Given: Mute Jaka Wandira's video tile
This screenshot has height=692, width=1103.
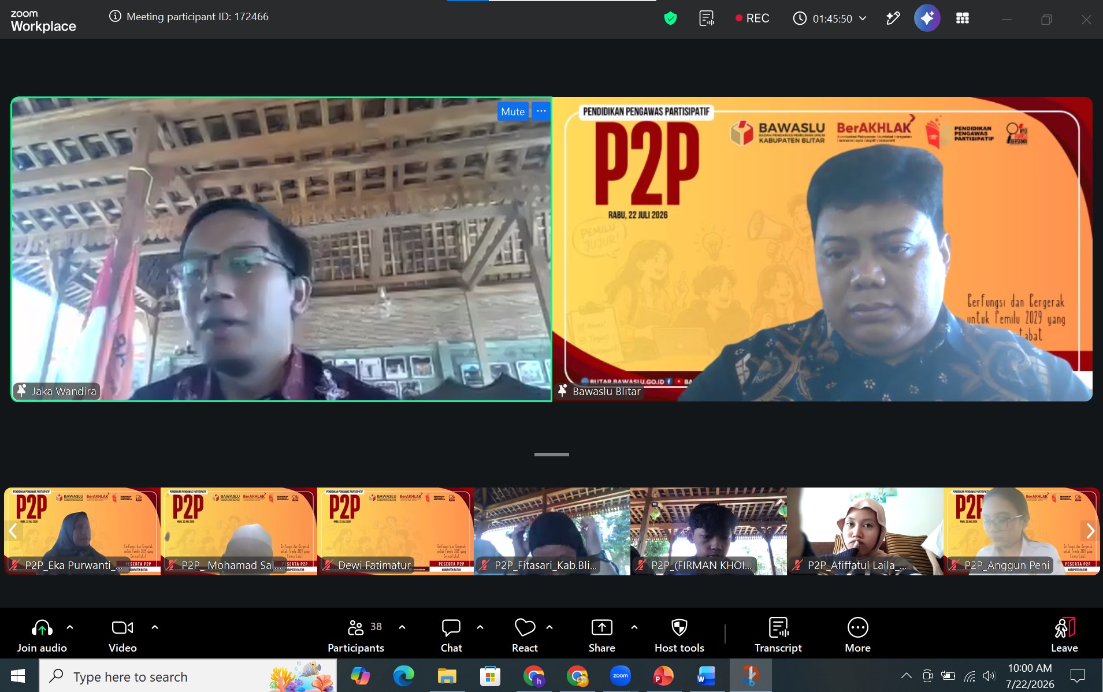Looking at the screenshot, I should pyautogui.click(x=512, y=111).
